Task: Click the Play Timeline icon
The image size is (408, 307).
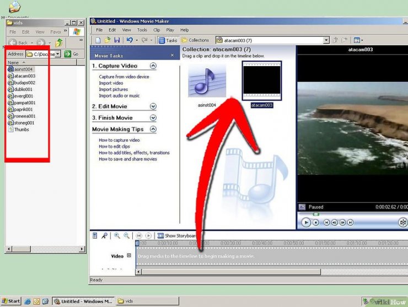Action: pyautogui.click(x=148, y=236)
